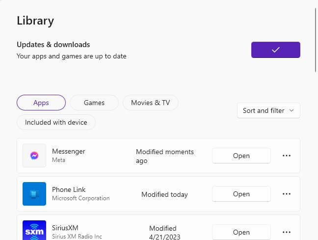Image resolution: width=318 pixels, height=240 pixels.
Task: Click the purple checkmark updates button
Action: point(276,50)
